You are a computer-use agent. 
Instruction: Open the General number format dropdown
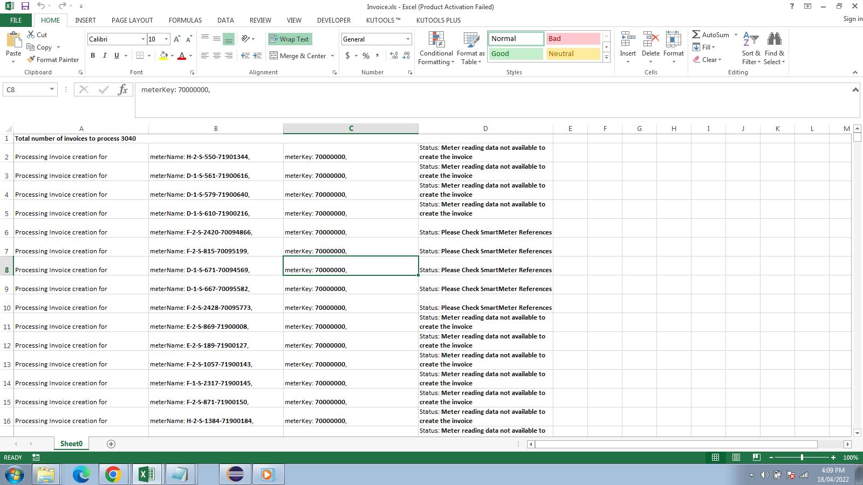click(408, 39)
